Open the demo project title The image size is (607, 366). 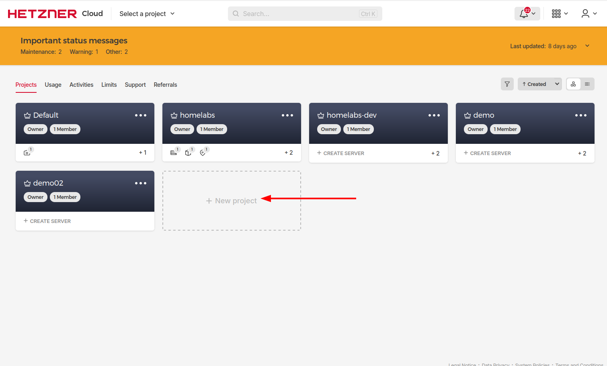click(x=484, y=115)
